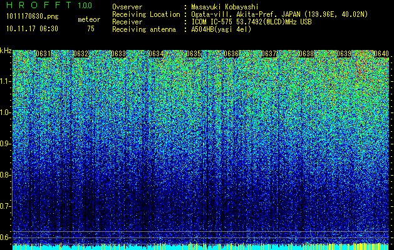Click the 0.7 frequency axis label
The image size is (394, 250).
coord(6,206)
